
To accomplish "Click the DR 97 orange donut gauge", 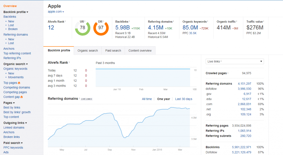I will pyautogui.click(x=101, y=28).
